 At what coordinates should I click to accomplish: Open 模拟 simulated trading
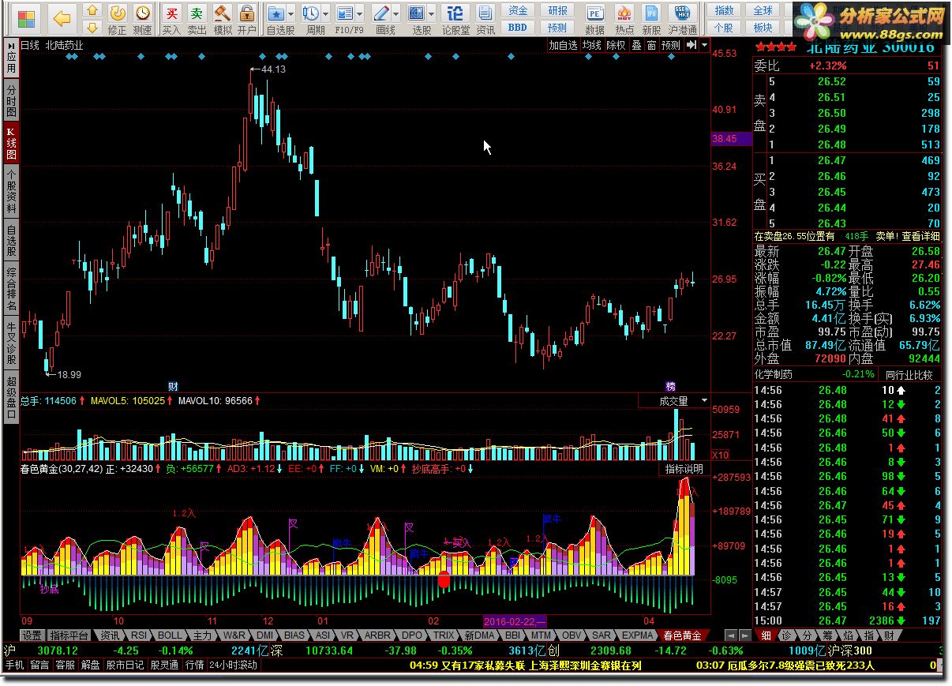point(223,19)
